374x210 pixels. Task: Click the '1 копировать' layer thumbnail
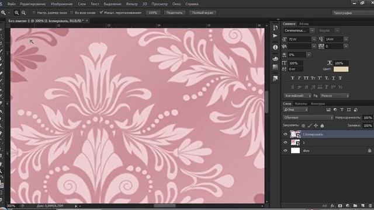(x=295, y=134)
